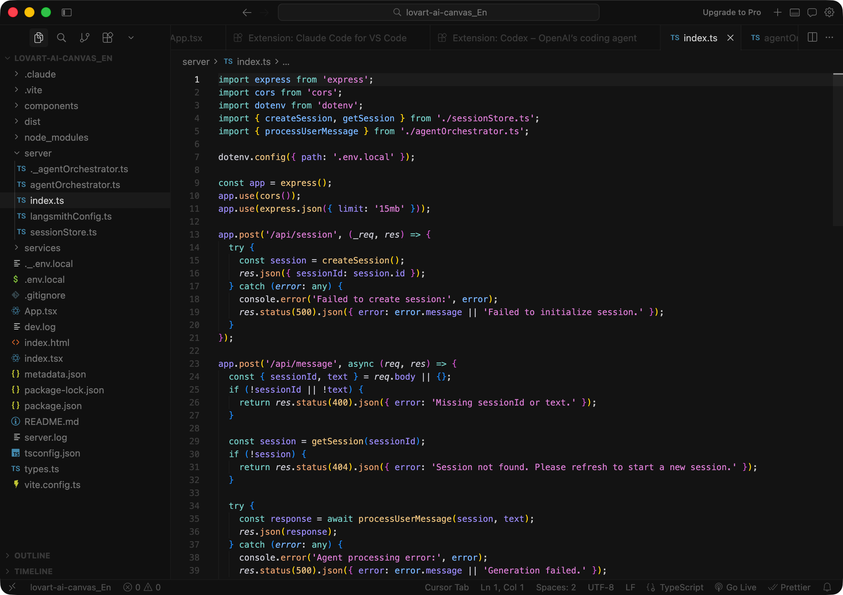Switch to Codex OpenAI extension tab
The height and width of the screenshot is (595, 843).
point(545,38)
